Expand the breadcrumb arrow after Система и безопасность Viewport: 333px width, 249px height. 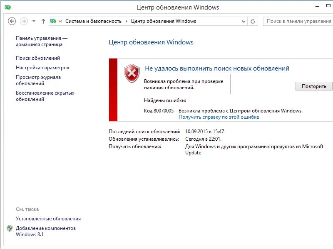[x=127, y=21]
